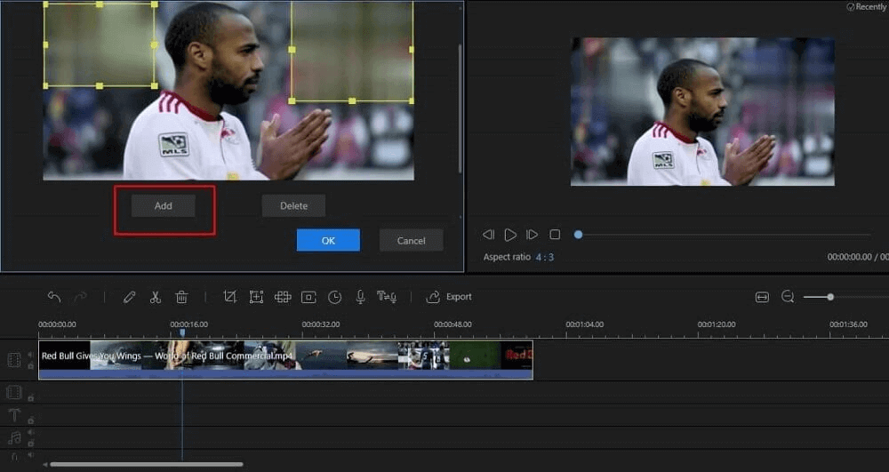Click the trash Delete icon in the toolbar
889x472 pixels.
(x=181, y=297)
